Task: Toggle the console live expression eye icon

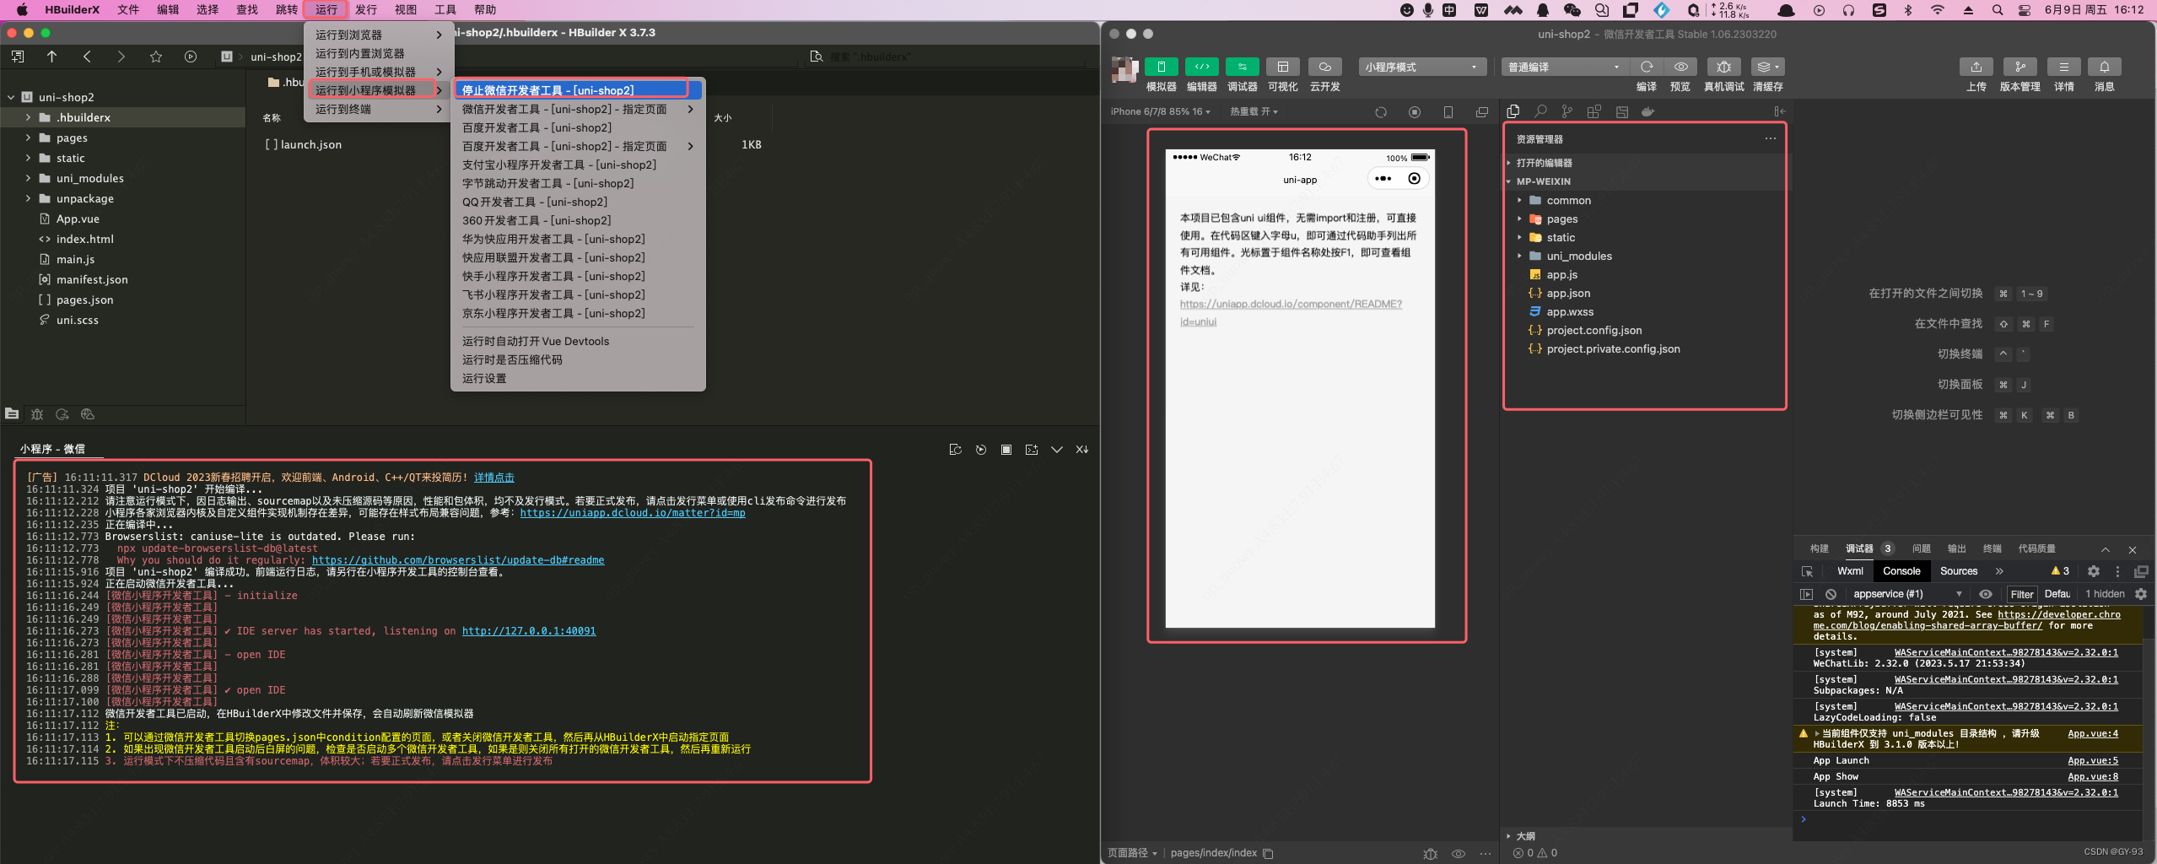Action: [x=1986, y=594]
